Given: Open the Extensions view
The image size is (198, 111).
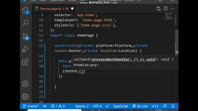Looking at the screenshot, I should [x=25, y=62].
